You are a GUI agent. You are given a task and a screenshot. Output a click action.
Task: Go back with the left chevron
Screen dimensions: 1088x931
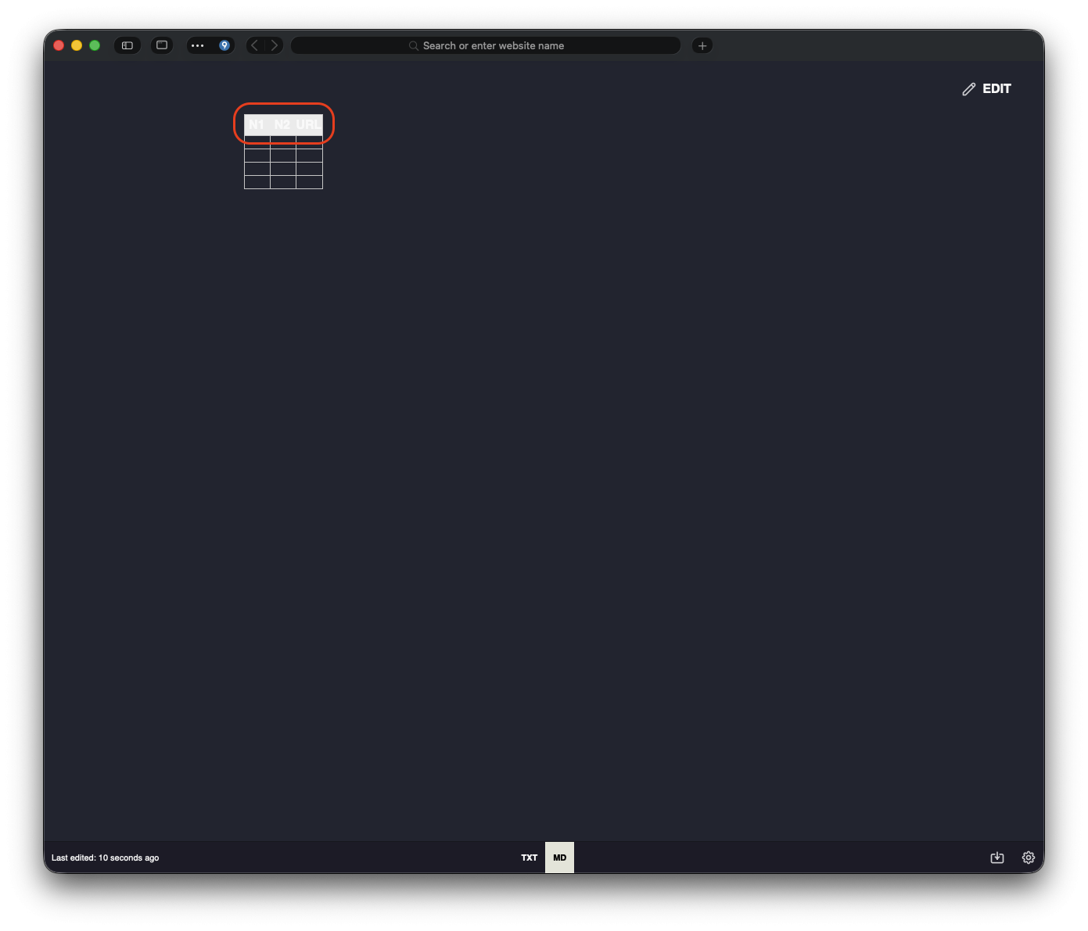coord(254,45)
